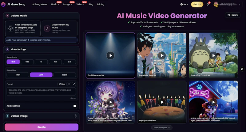
Task: Play the Happy Birthday MV video
Action: tap(162, 102)
